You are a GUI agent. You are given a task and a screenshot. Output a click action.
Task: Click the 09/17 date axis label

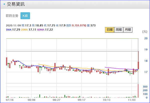click(x=81, y=100)
